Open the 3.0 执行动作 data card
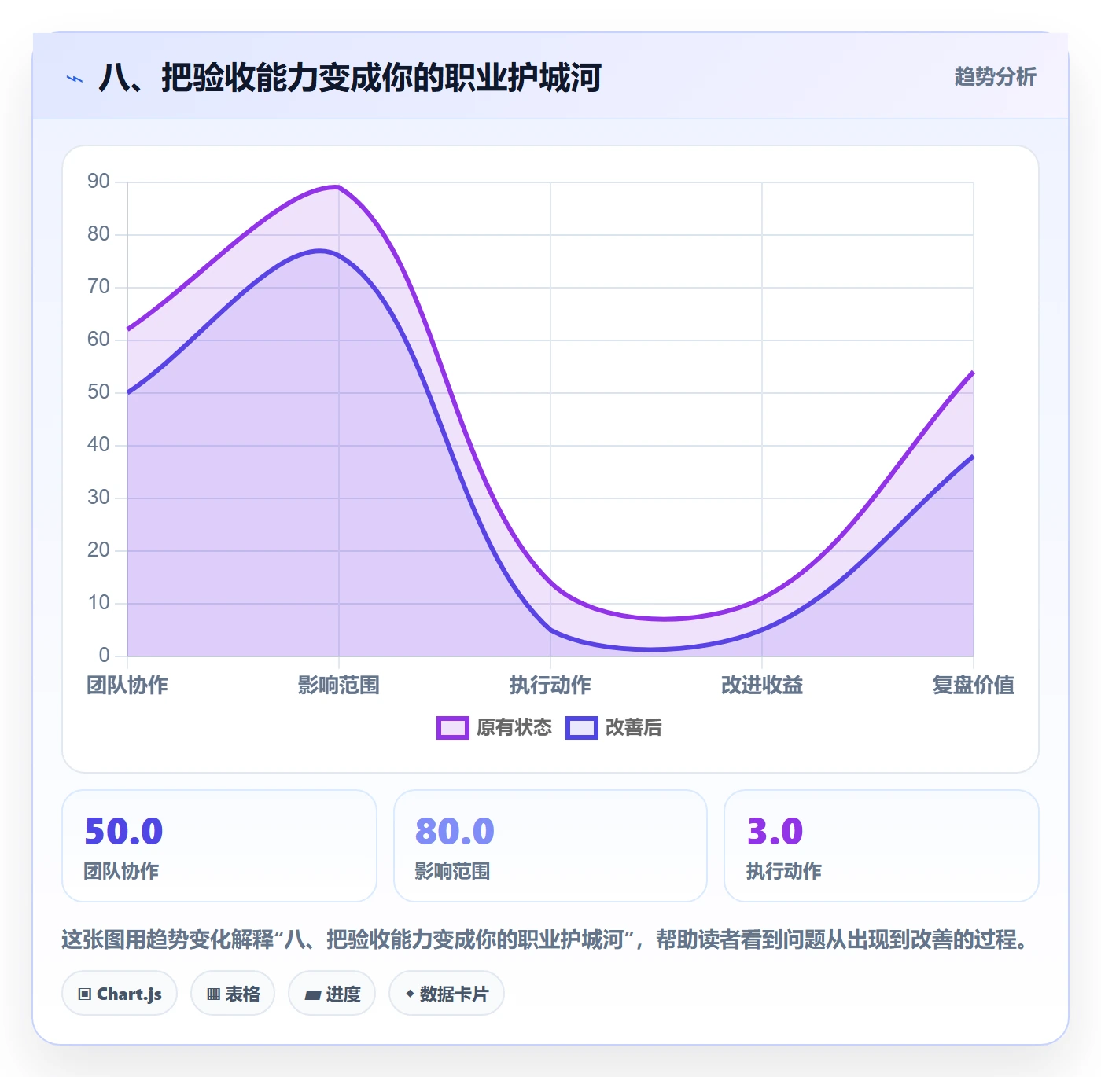The width and height of the screenshot is (1101, 1077). 882,846
